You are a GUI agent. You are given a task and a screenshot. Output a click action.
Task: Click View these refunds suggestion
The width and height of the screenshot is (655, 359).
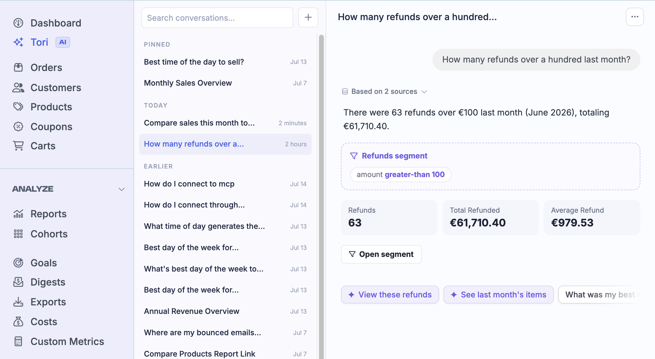pos(390,295)
